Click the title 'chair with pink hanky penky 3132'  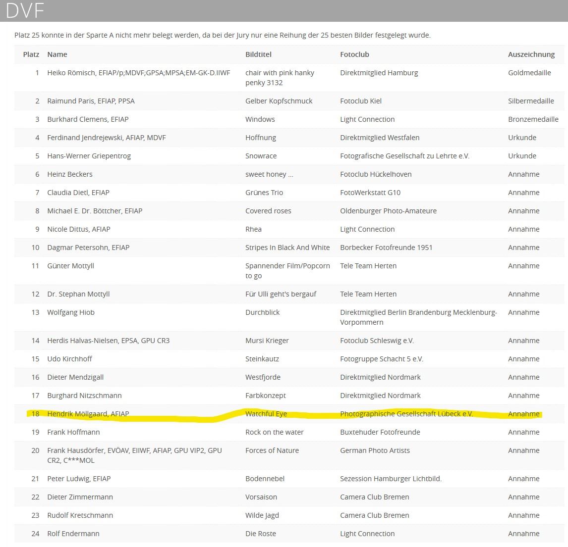[x=280, y=78]
